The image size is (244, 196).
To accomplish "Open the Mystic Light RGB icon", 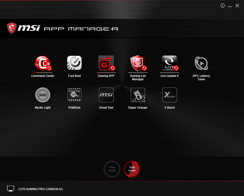I will (43, 95).
